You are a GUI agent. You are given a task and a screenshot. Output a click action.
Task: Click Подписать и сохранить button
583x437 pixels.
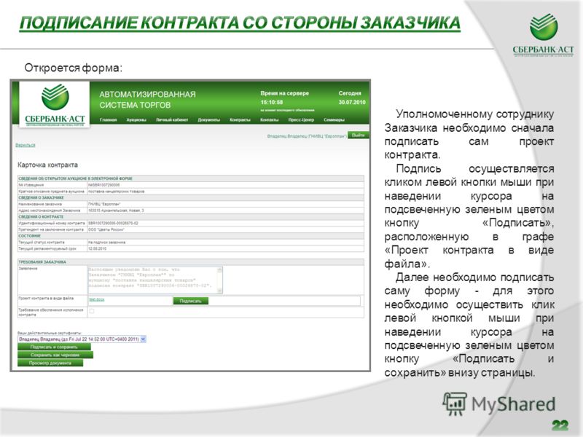tap(54, 347)
